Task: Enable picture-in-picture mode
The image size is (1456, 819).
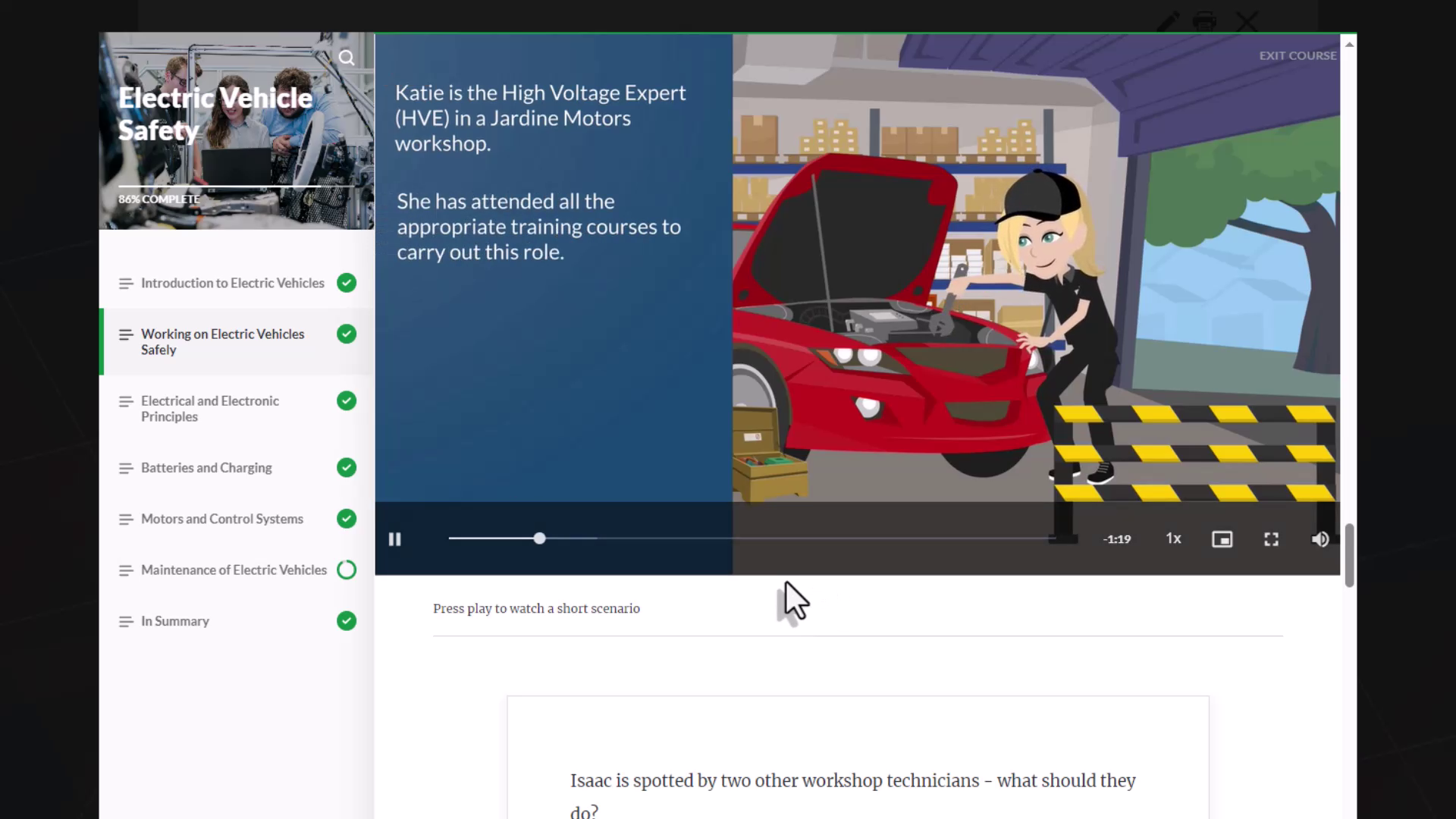Action: (x=1222, y=539)
